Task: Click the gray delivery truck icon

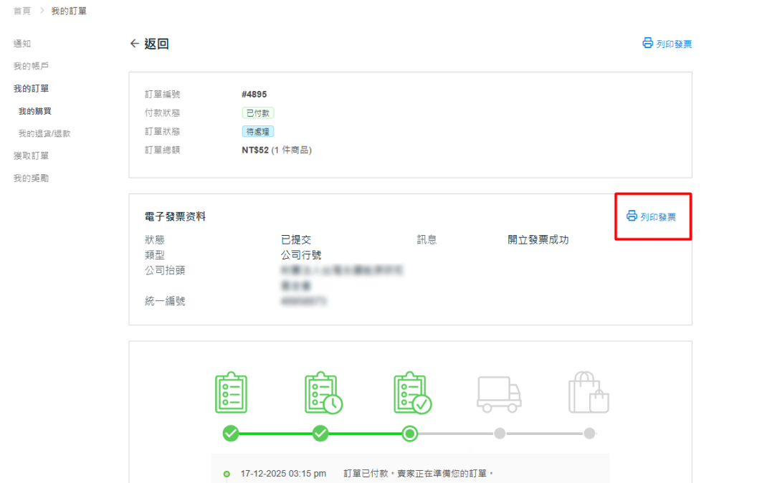Action: click(499, 394)
